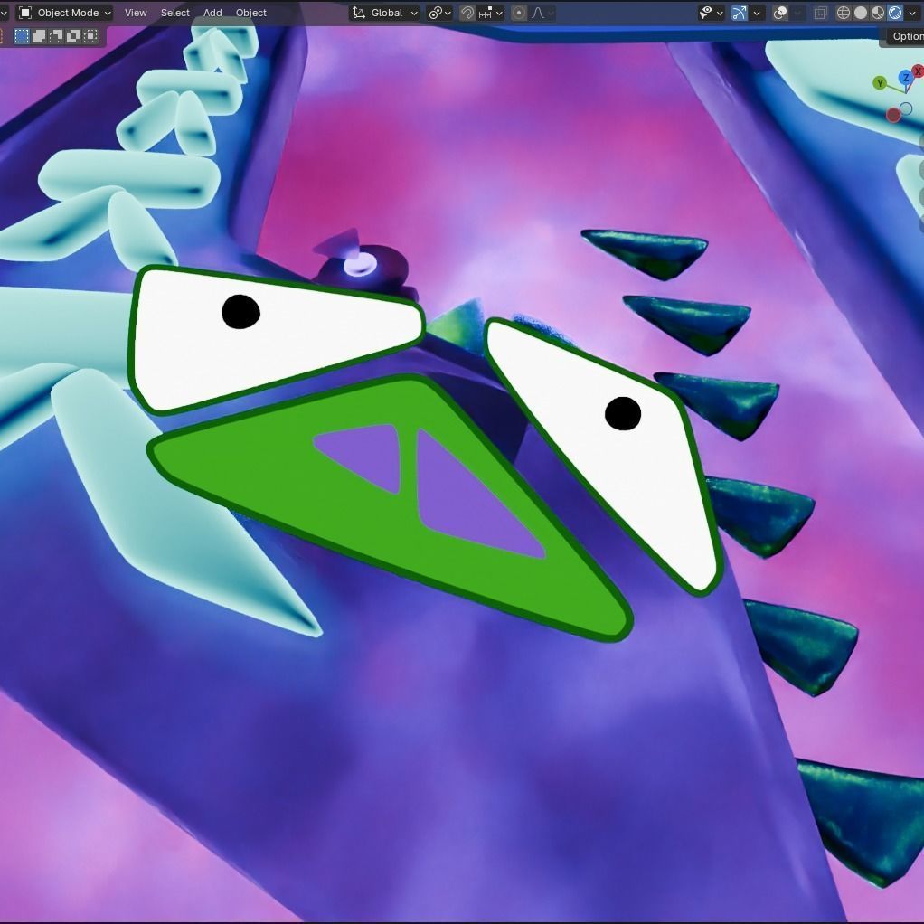Open the Global transform orientation dropdown
The image size is (924, 924).
point(384,13)
